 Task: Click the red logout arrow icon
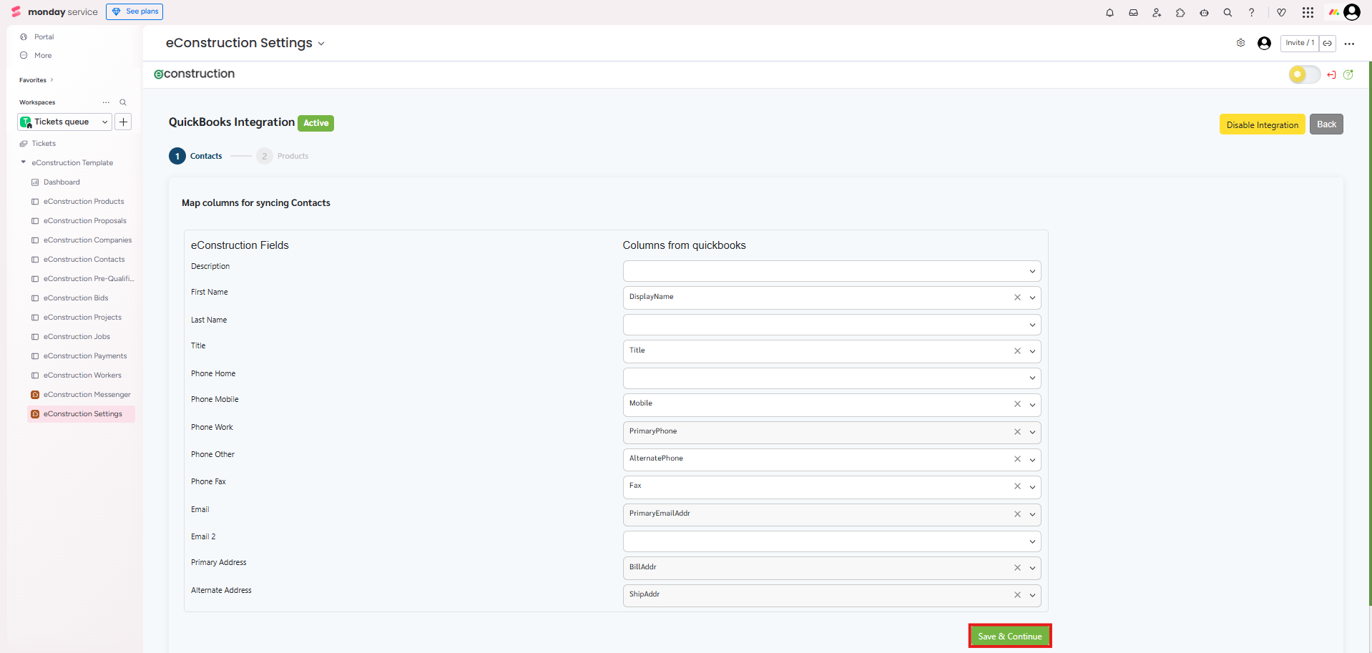1331,74
